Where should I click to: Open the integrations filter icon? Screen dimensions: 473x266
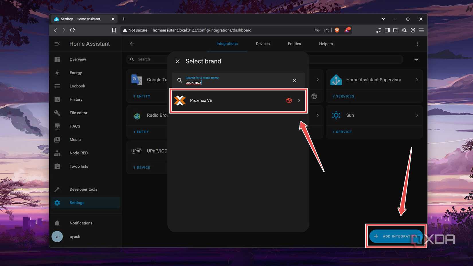tap(416, 59)
